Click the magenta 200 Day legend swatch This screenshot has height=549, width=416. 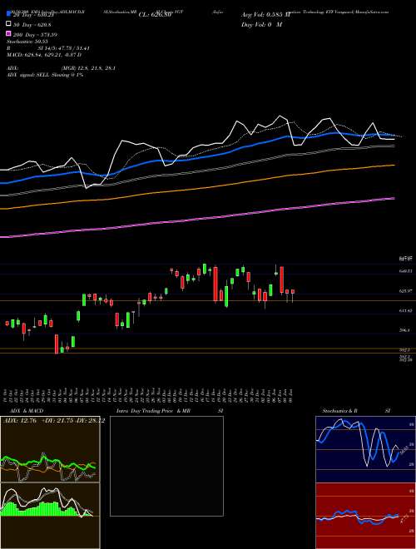pos(9,34)
